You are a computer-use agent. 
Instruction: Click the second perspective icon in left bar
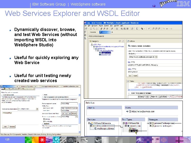(x=85, y=35)
